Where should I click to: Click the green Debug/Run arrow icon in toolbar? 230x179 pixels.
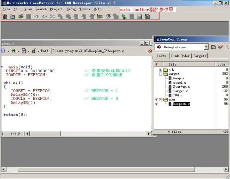tap(124, 17)
